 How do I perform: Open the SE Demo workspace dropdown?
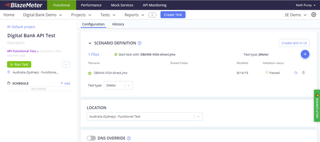click(296, 15)
